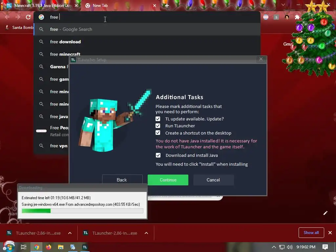Open the Action Center notifications icon
This screenshot has height=252, width=336.
pyautogui.click(x=325, y=247)
